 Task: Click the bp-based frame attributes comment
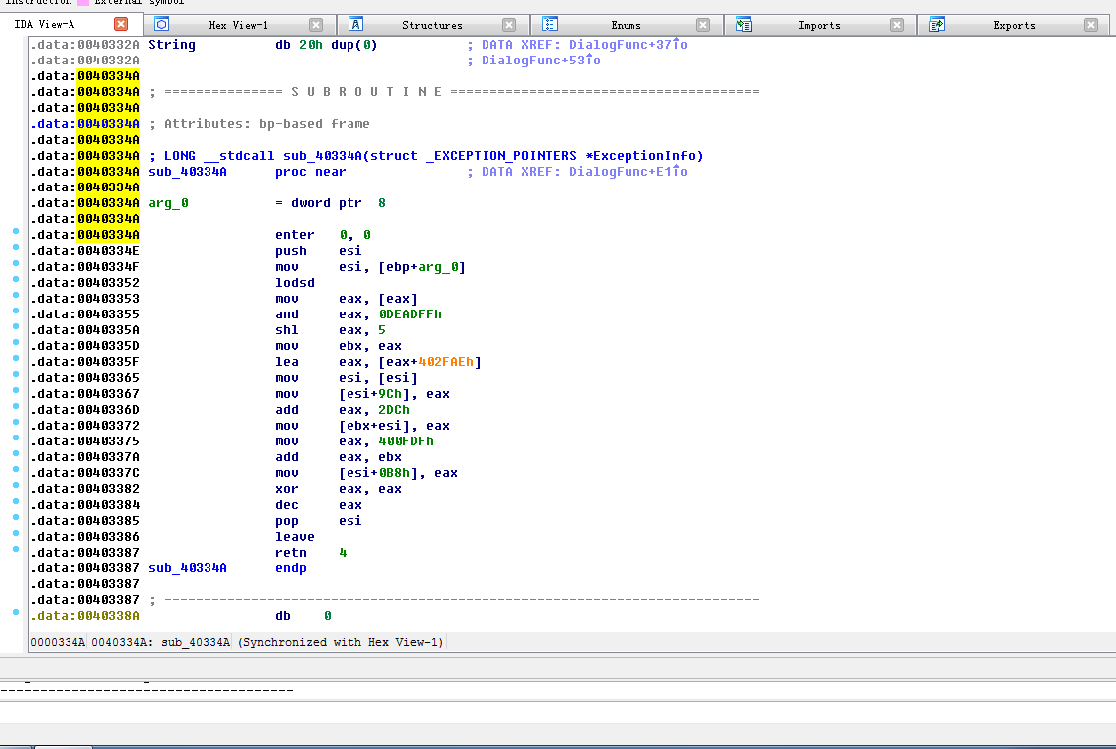tap(259, 124)
